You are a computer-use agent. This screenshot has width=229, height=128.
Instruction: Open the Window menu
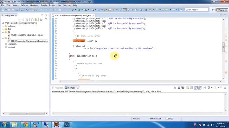coord(67,5)
